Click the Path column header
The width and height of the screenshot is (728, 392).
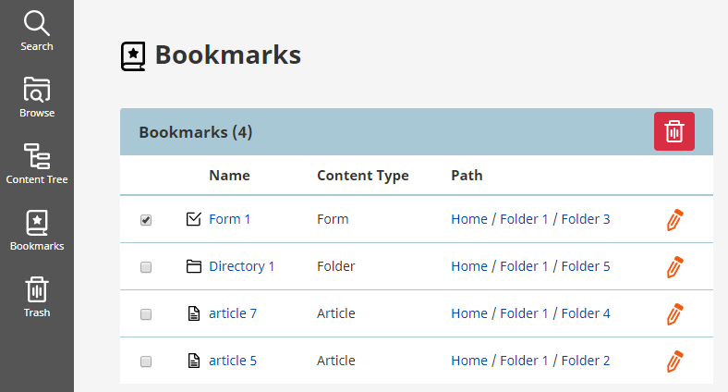click(x=467, y=175)
